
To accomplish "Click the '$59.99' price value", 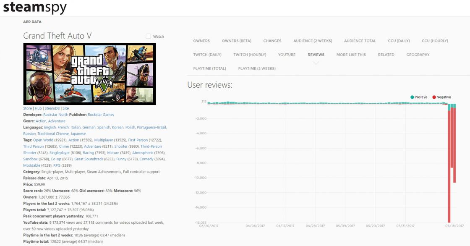I will (x=39, y=185).
